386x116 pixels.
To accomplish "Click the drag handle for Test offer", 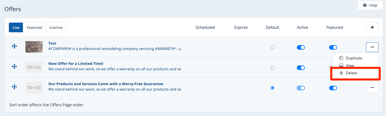I will (x=14, y=46).
